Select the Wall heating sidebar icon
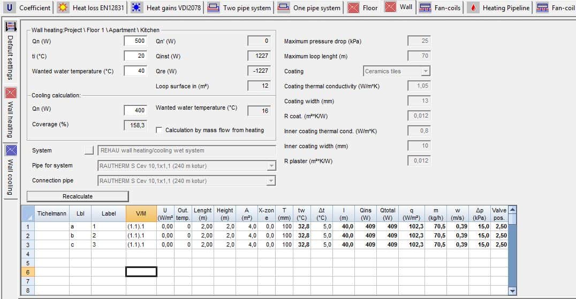576x299 pixels. (x=11, y=92)
